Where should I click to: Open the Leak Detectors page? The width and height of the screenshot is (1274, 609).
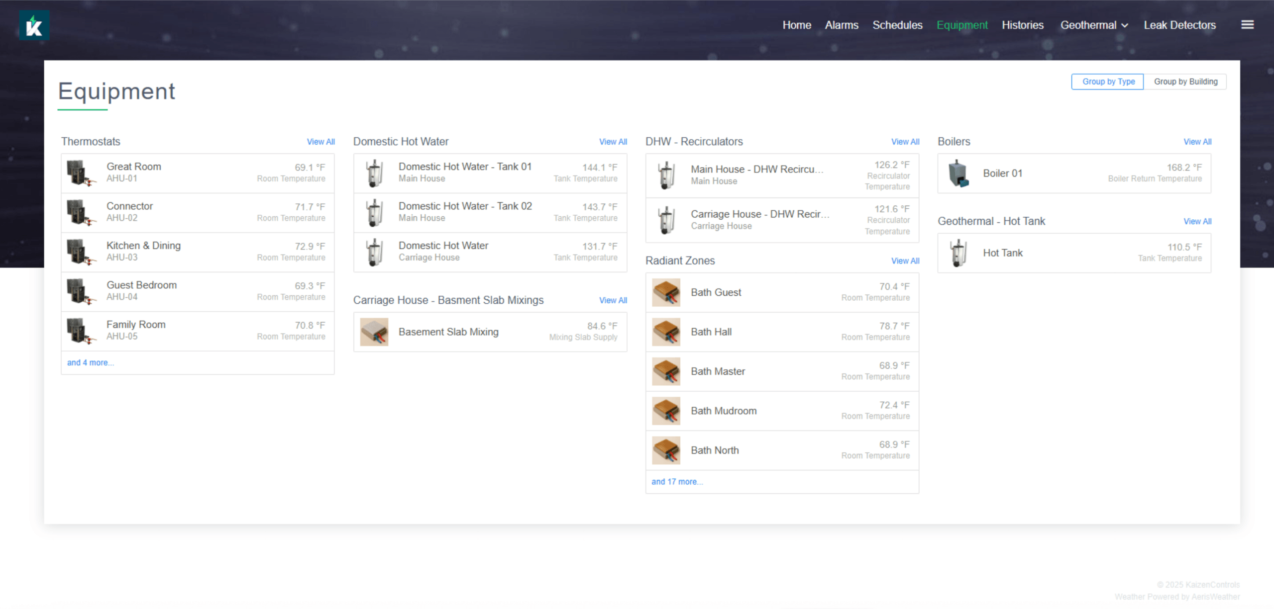pyautogui.click(x=1179, y=25)
